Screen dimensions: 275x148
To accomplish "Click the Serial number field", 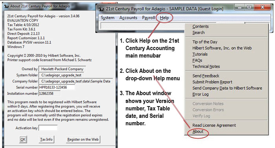I will coord(57,87).
